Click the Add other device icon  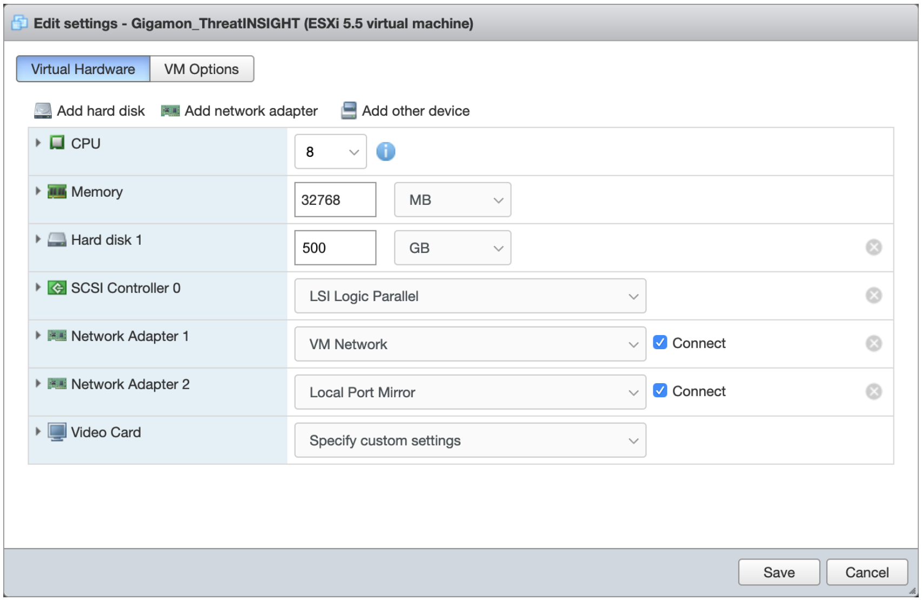coord(349,110)
